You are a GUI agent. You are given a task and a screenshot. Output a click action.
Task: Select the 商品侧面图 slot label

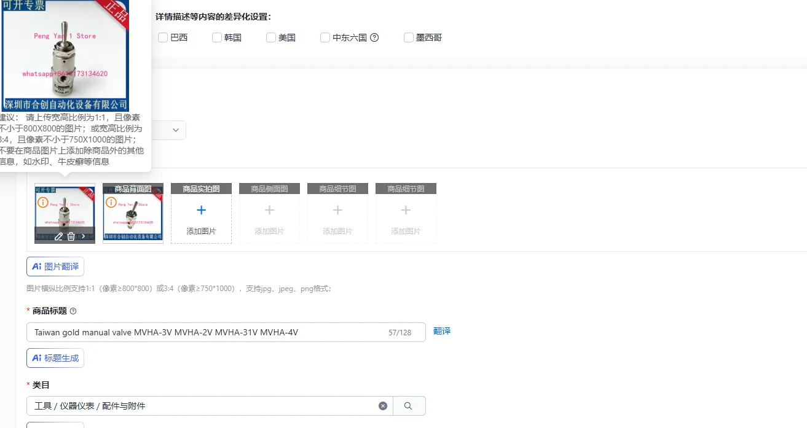click(269, 188)
